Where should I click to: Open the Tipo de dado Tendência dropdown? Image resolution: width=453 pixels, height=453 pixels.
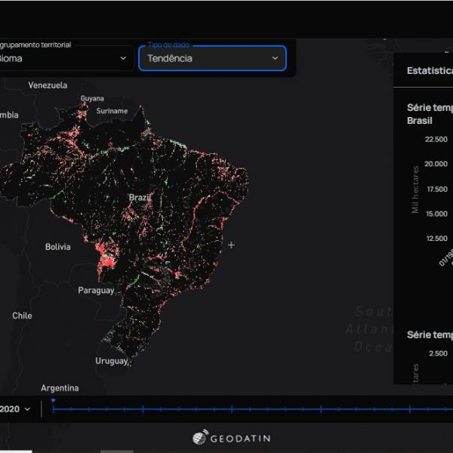[x=212, y=58]
